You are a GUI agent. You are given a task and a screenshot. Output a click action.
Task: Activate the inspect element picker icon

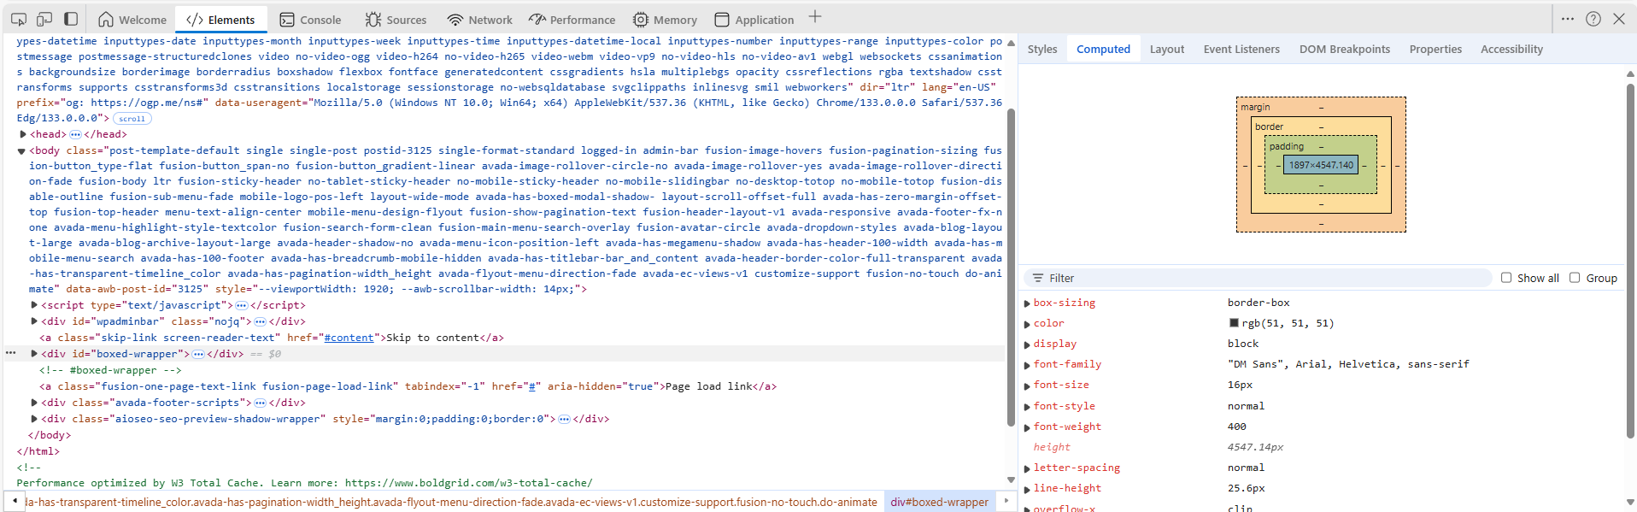coord(19,19)
